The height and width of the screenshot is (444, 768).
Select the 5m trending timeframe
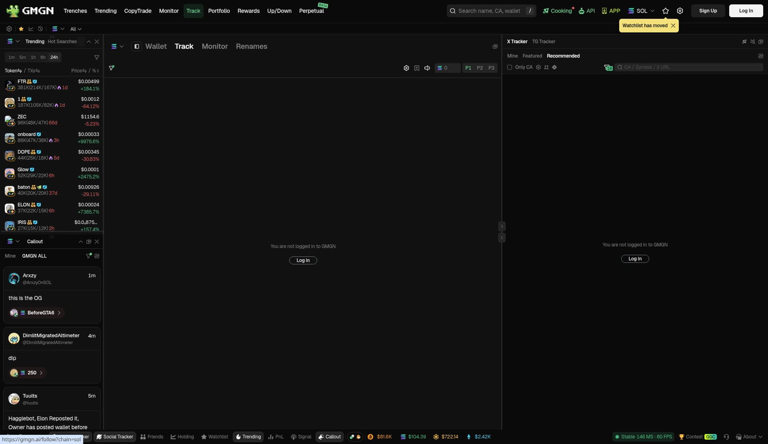23,57
